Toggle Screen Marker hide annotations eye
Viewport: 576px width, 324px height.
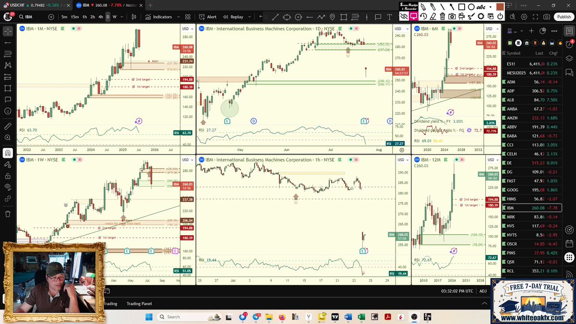click(x=405, y=16)
